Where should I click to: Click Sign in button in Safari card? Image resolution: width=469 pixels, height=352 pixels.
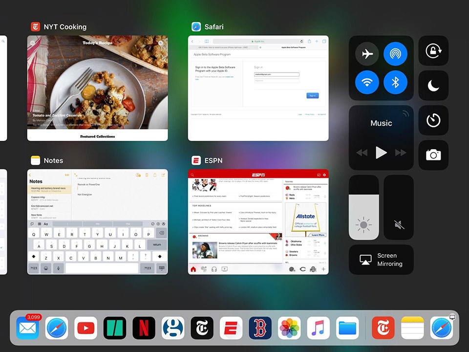point(313,95)
